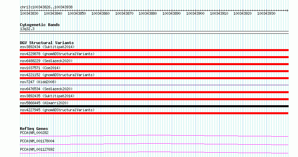Click the 13q32.3 band label

(27, 29)
